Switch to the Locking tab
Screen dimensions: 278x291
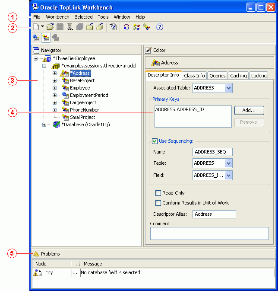(259, 76)
